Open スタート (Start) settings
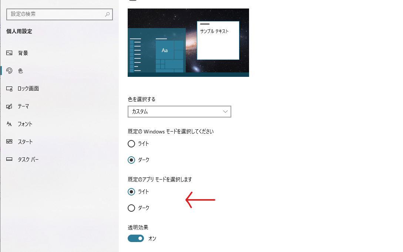Viewport: 403px width, 252px height. click(x=24, y=142)
